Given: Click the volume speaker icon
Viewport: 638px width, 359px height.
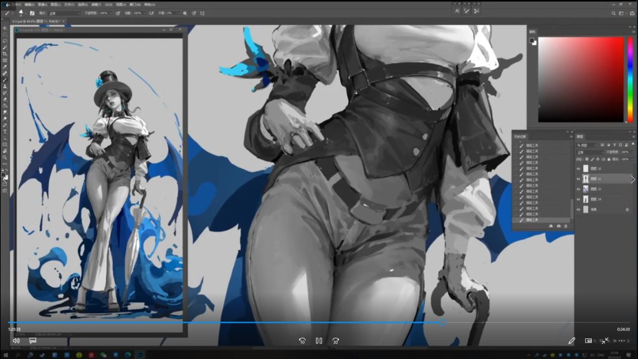Looking at the screenshot, I should pyautogui.click(x=16, y=341).
